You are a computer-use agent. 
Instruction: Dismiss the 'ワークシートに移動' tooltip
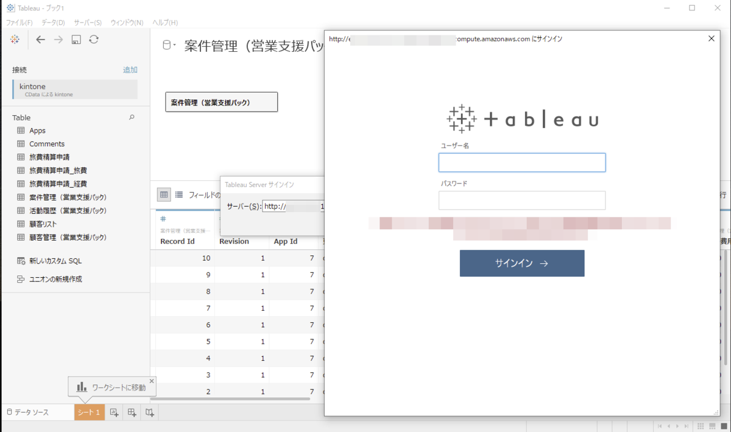152,381
